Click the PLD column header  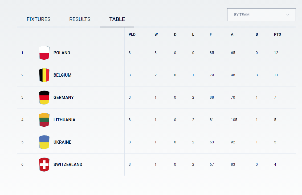(132, 34)
